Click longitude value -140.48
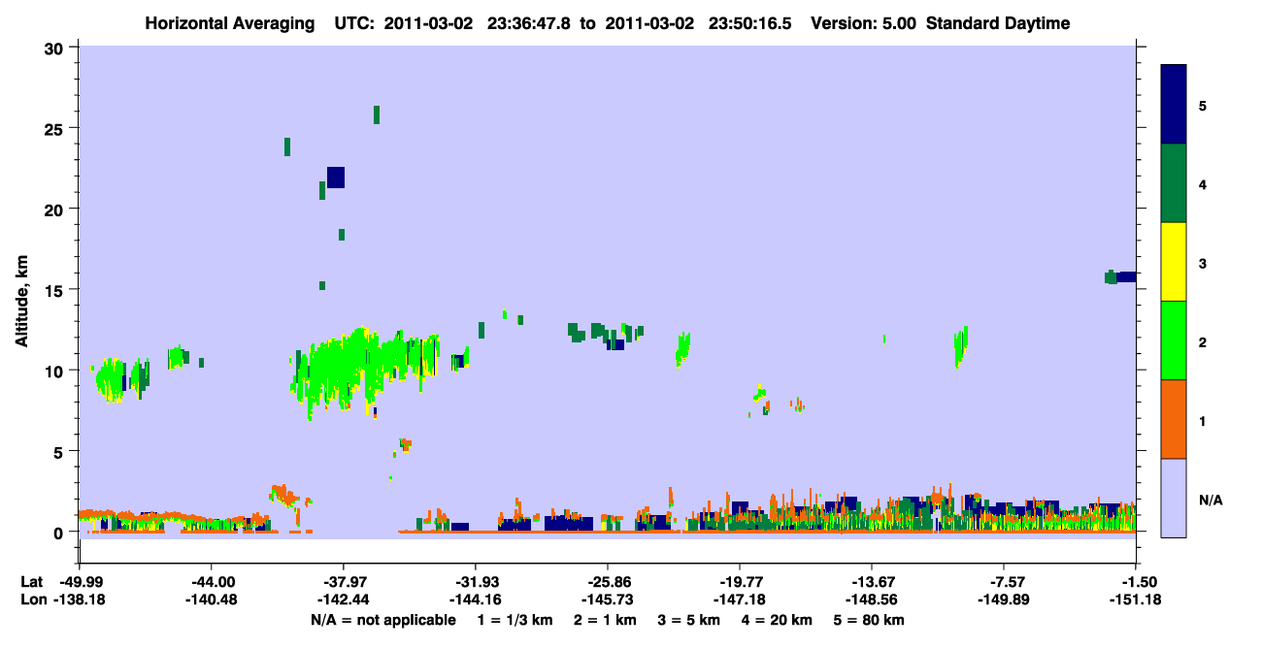The width and height of the screenshot is (1262, 647). pos(212,599)
